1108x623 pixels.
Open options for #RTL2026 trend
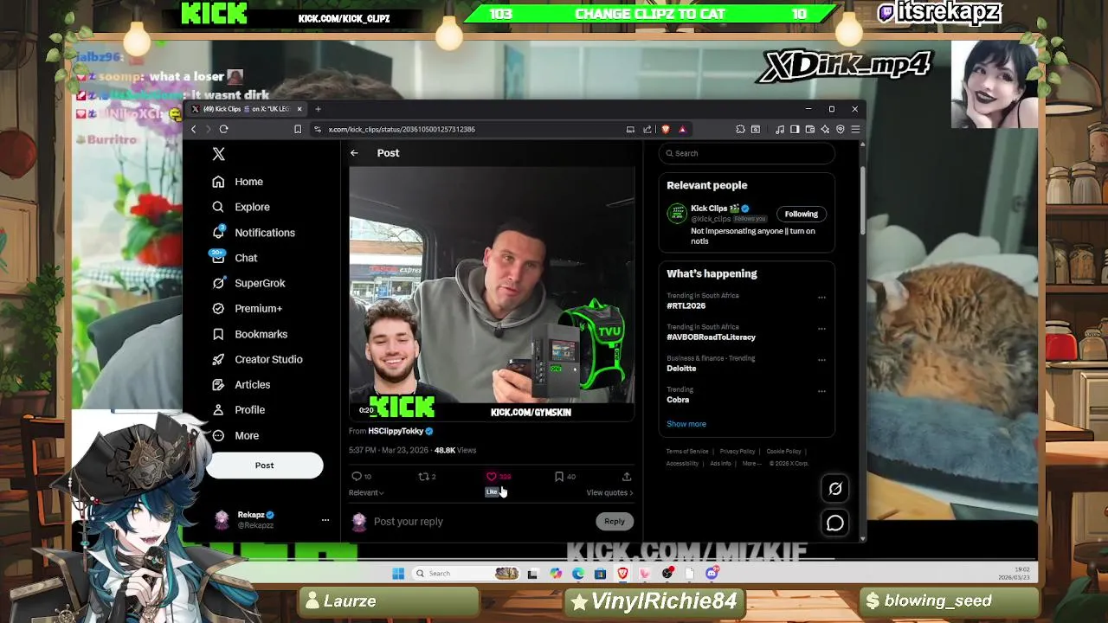coord(821,298)
